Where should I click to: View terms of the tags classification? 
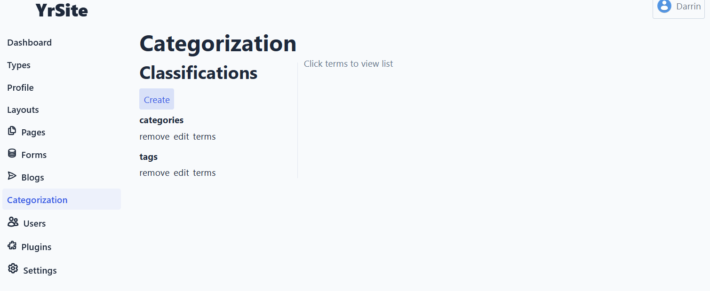[204, 173]
